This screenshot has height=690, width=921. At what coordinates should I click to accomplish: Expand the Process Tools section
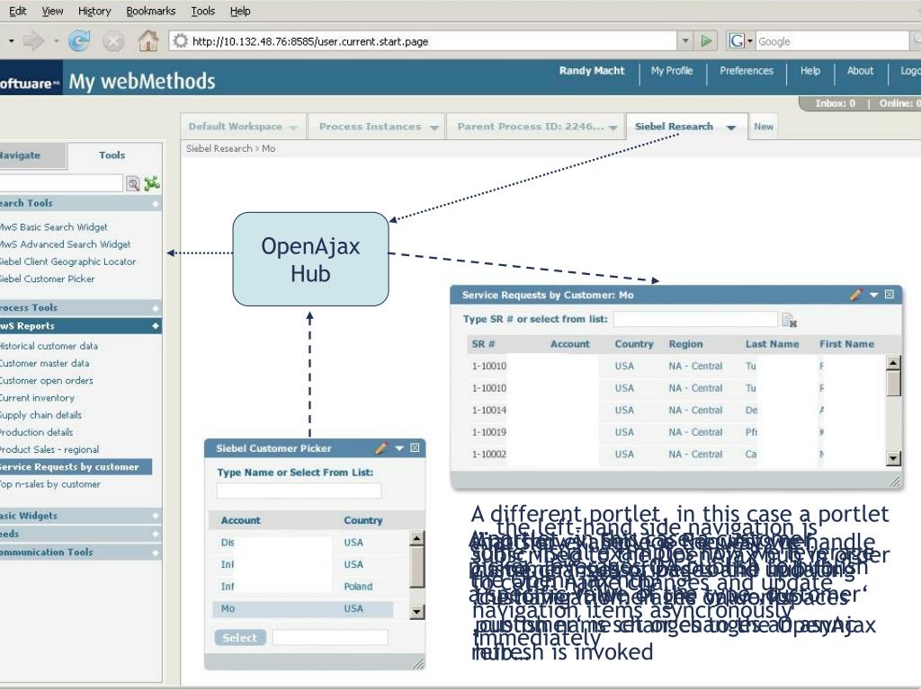156,308
